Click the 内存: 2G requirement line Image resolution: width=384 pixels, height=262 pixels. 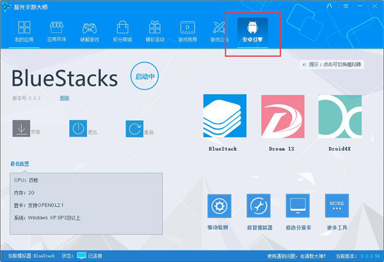24,193
